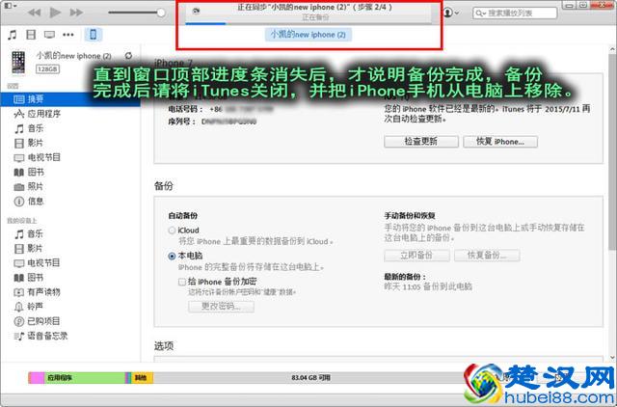
Task: Click the 更改密码... button
Action: click(221, 307)
